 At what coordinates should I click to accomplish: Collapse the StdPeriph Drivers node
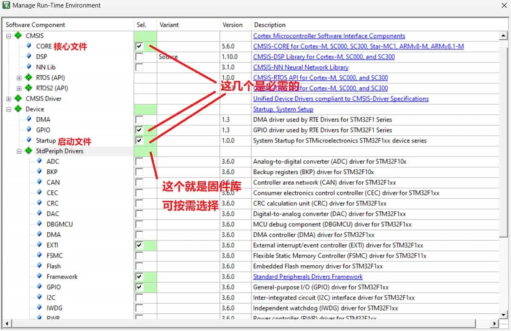pos(19,151)
